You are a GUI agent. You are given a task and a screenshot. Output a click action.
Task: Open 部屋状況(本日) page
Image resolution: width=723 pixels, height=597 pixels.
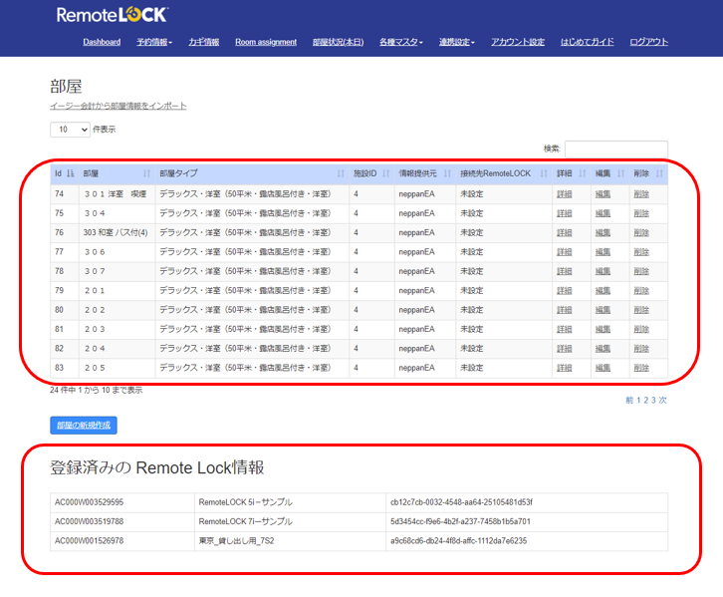(x=338, y=42)
